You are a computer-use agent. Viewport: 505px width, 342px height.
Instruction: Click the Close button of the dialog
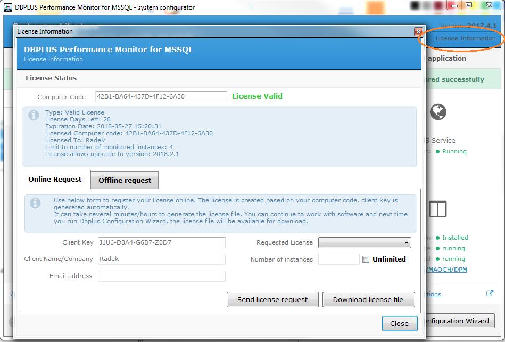pos(399,323)
